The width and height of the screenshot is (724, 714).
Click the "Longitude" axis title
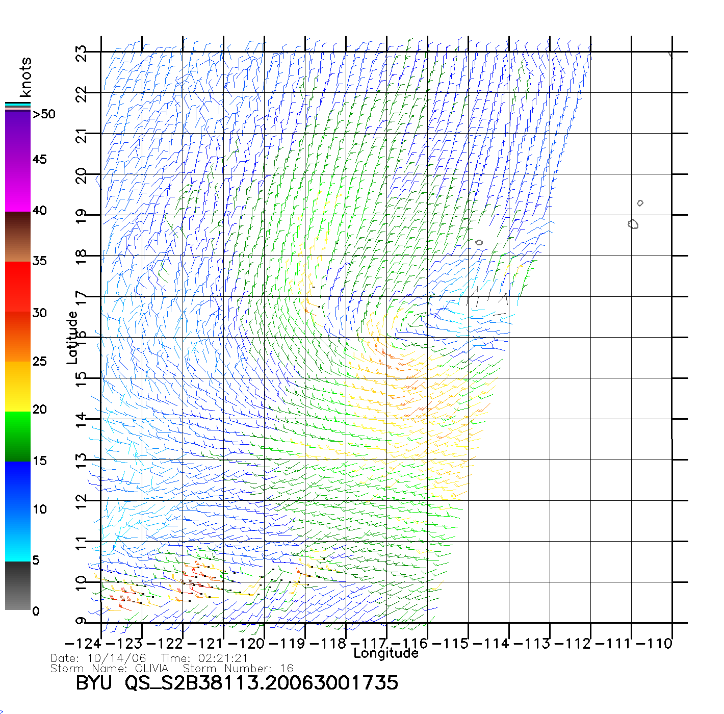(x=386, y=653)
